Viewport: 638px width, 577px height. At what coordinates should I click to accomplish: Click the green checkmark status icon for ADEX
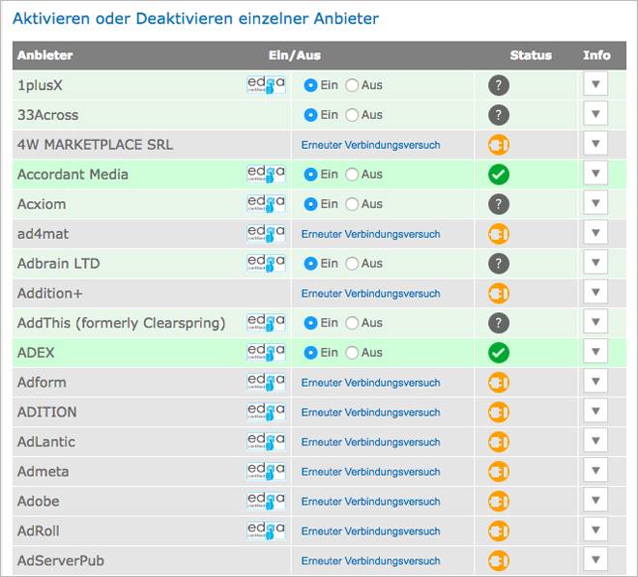coord(499,353)
